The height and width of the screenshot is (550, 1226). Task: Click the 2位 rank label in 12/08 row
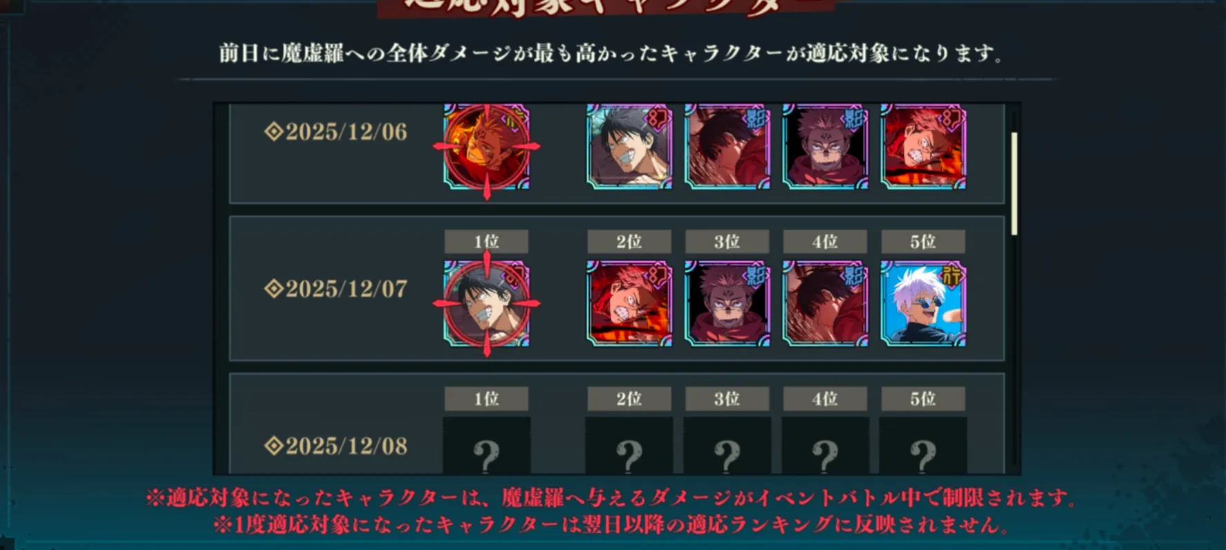(629, 399)
